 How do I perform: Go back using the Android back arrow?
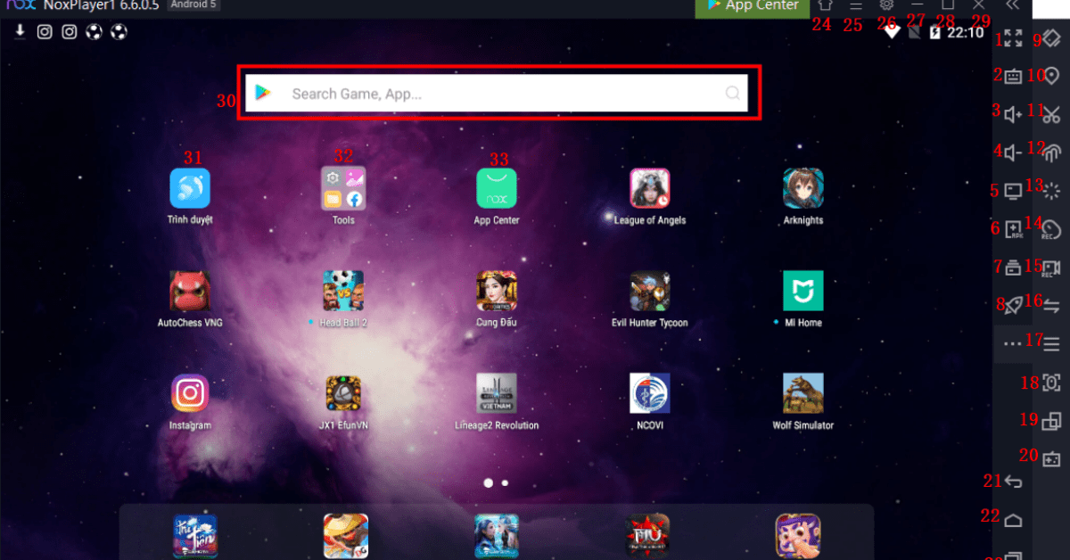point(1013,482)
